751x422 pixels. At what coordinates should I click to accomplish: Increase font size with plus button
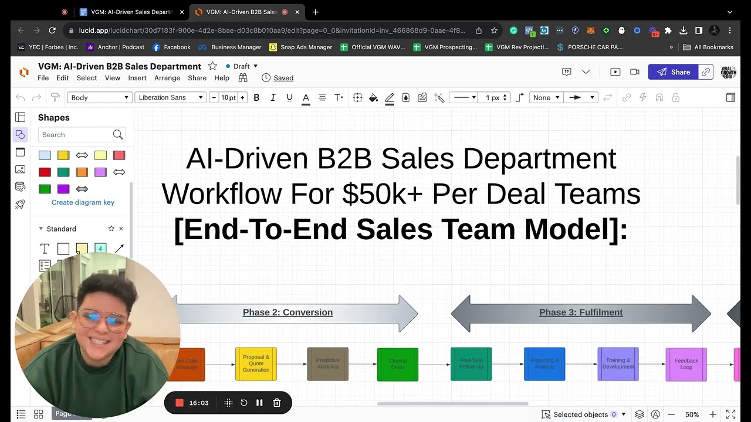tap(242, 97)
